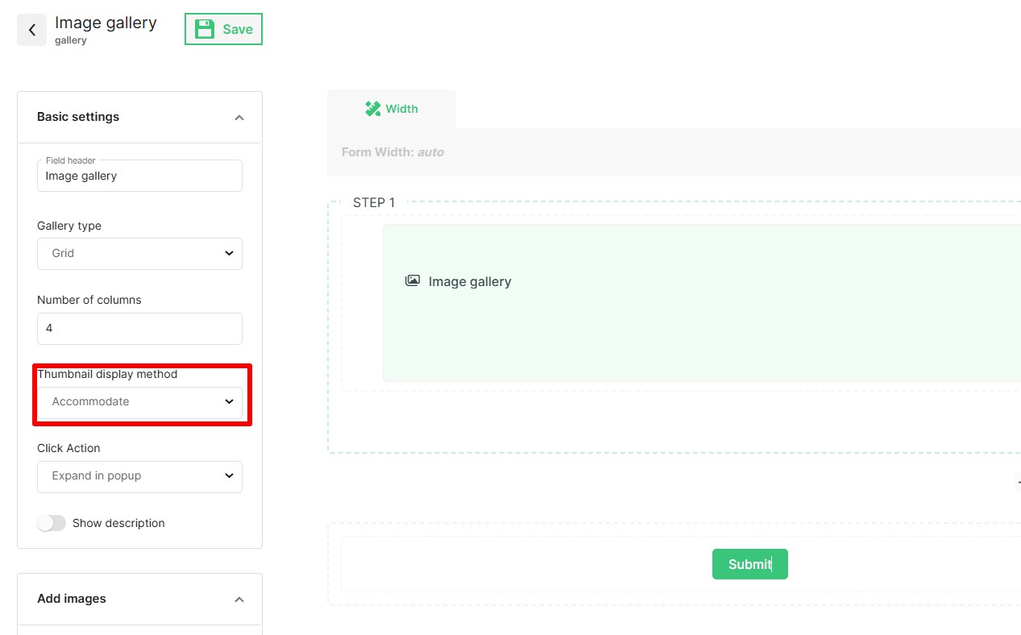Click the ruler icon on Width tab
This screenshot has width=1021, height=635.
coord(372,109)
